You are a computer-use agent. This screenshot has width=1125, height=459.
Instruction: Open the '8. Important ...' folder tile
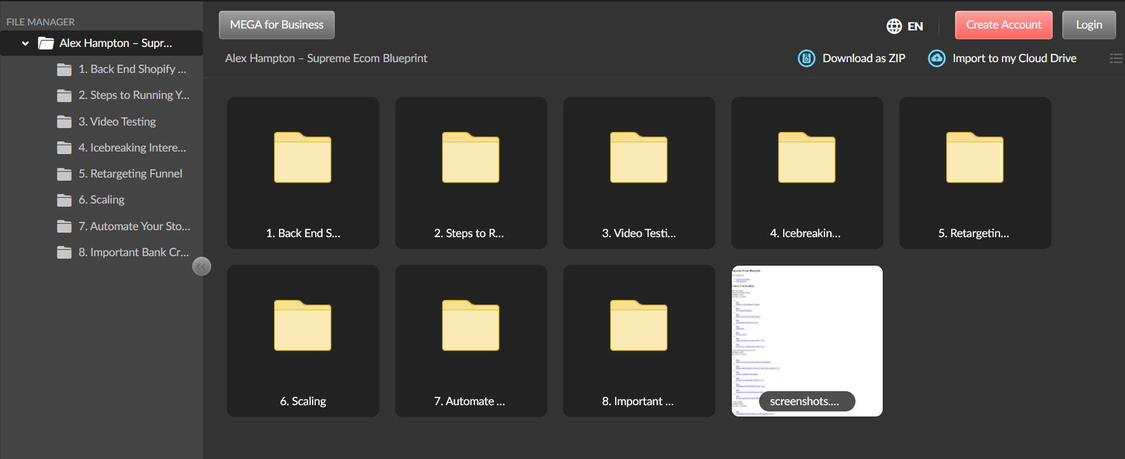click(x=639, y=341)
